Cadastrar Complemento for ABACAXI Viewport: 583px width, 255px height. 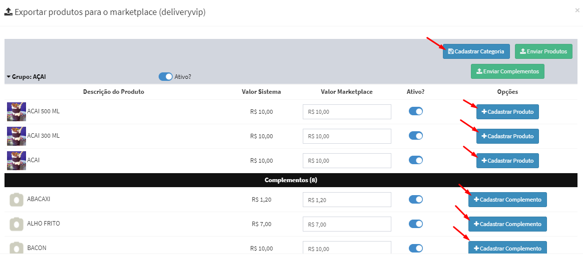(507, 200)
